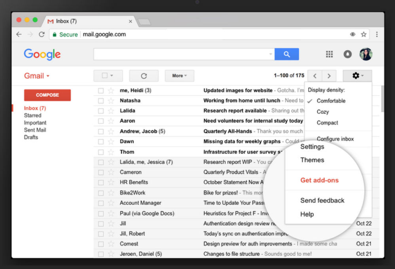Expand the More actions dropdown

[x=179, y=76]
